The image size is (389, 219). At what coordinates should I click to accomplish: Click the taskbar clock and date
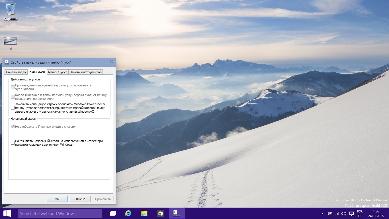[376, 213]
